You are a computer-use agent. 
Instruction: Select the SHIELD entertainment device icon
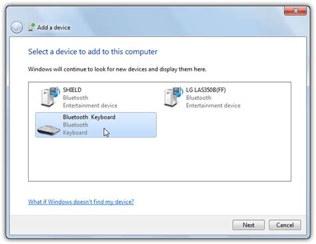pos(50,97)
